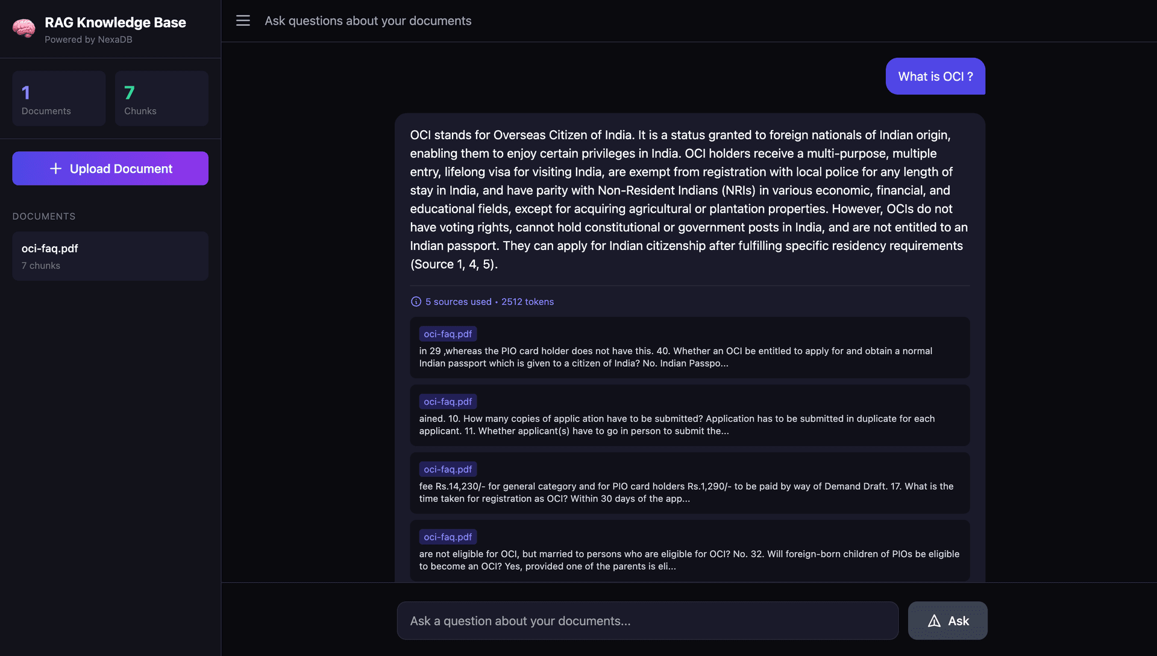Open the hamburger navigation menu
Screen dimensions: 1157x656
click(x=243, y=20)
